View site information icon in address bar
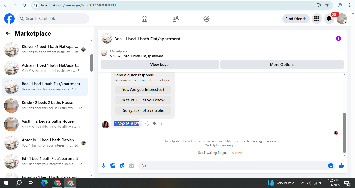The image size is (355, 188). click(36, 5)
